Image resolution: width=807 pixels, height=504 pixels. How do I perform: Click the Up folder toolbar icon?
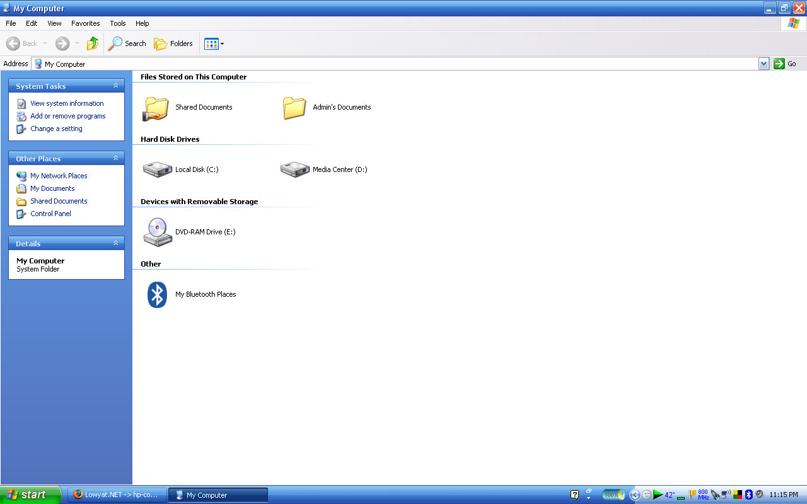click(93, 43)
